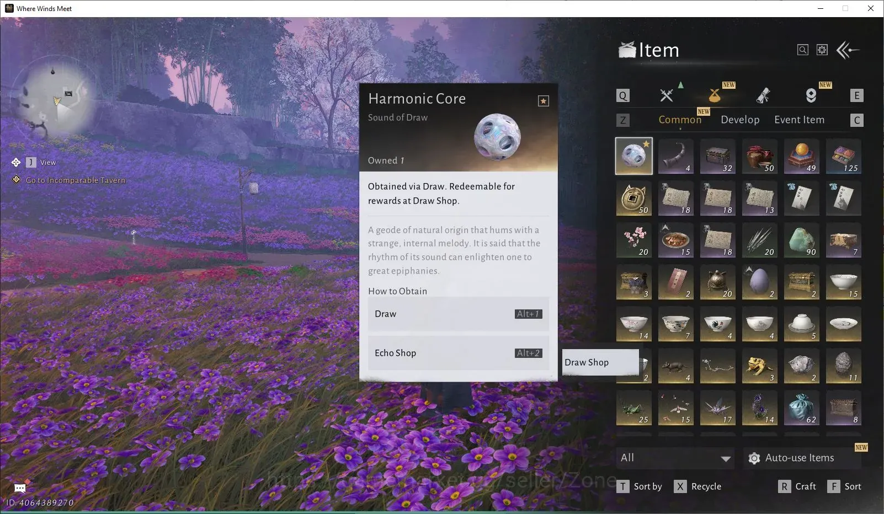Open the Sort by options

coord(640,486)
